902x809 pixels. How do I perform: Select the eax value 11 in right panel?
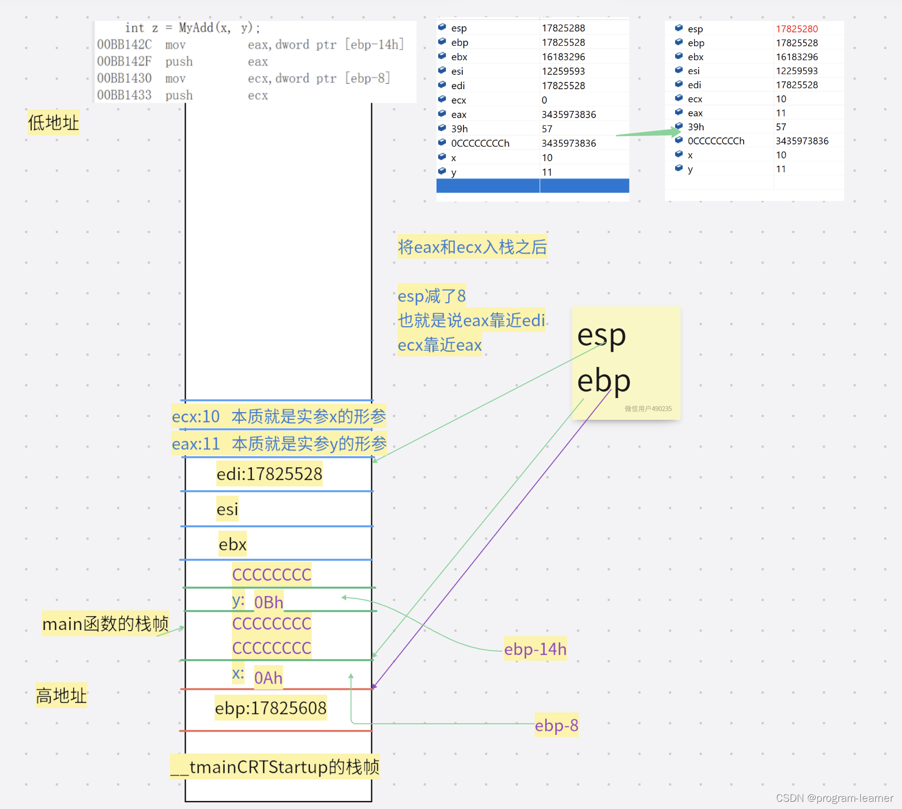coord(780,113)
